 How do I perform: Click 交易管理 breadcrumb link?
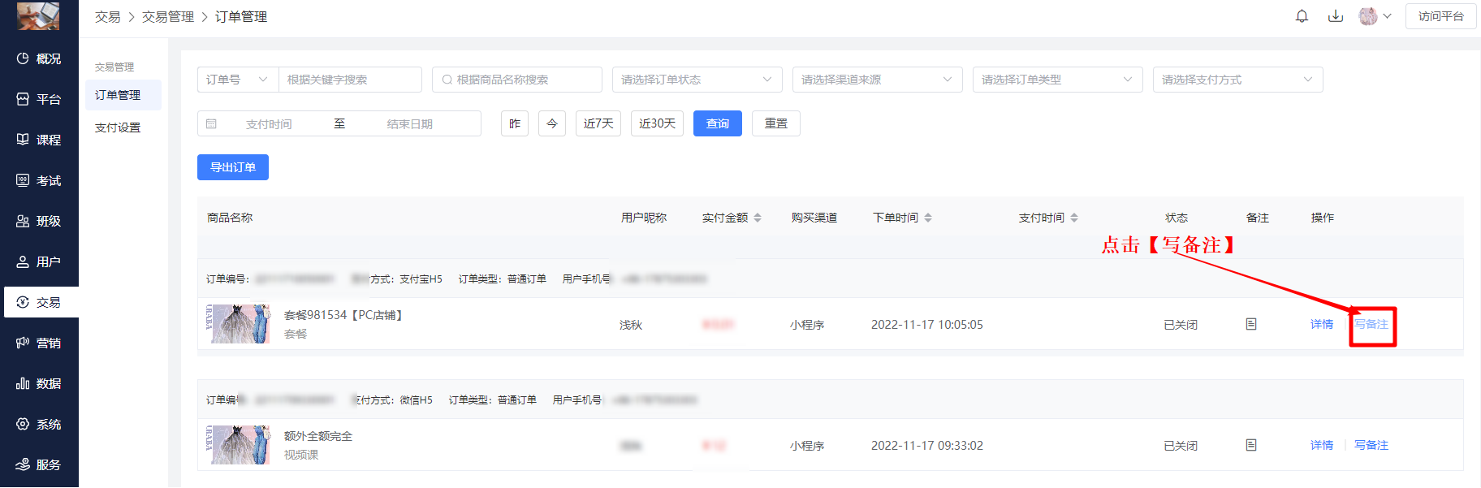(x=168, y=16)
